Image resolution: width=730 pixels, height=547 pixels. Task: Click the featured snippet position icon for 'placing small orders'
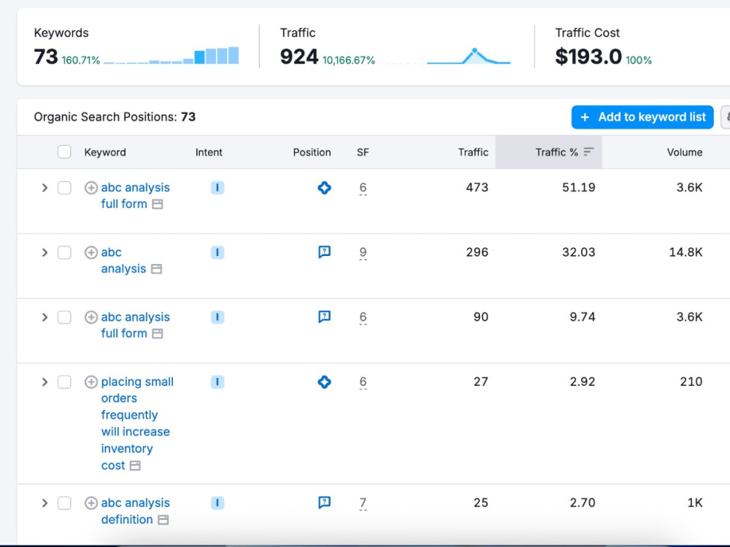[x=325, y=382]
